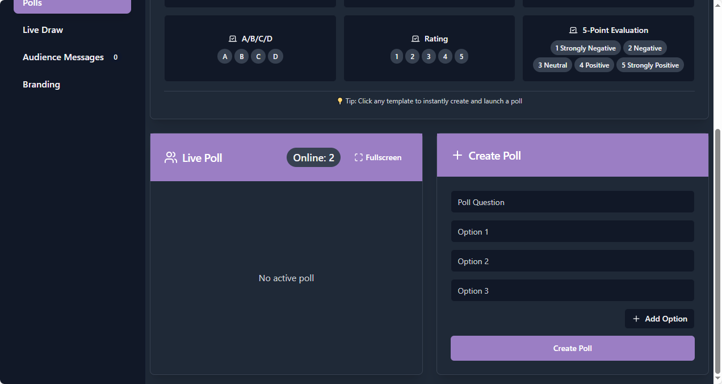Click the vertical page scrollbar
Image resolution: width=722 pixels, height=384 pixels.
click(x=717, y=251)
